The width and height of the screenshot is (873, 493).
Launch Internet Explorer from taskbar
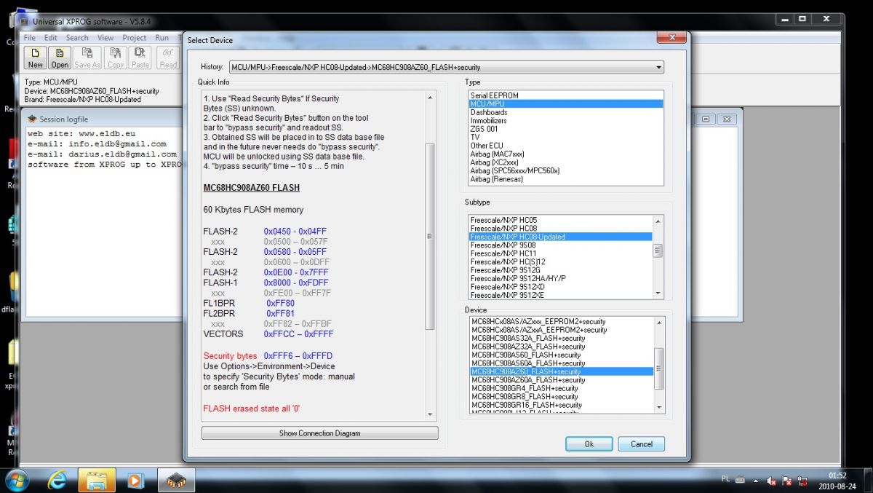[57, 480]
